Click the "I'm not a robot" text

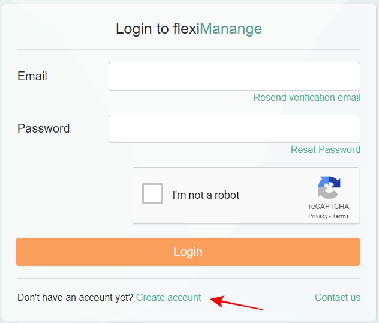206,195
